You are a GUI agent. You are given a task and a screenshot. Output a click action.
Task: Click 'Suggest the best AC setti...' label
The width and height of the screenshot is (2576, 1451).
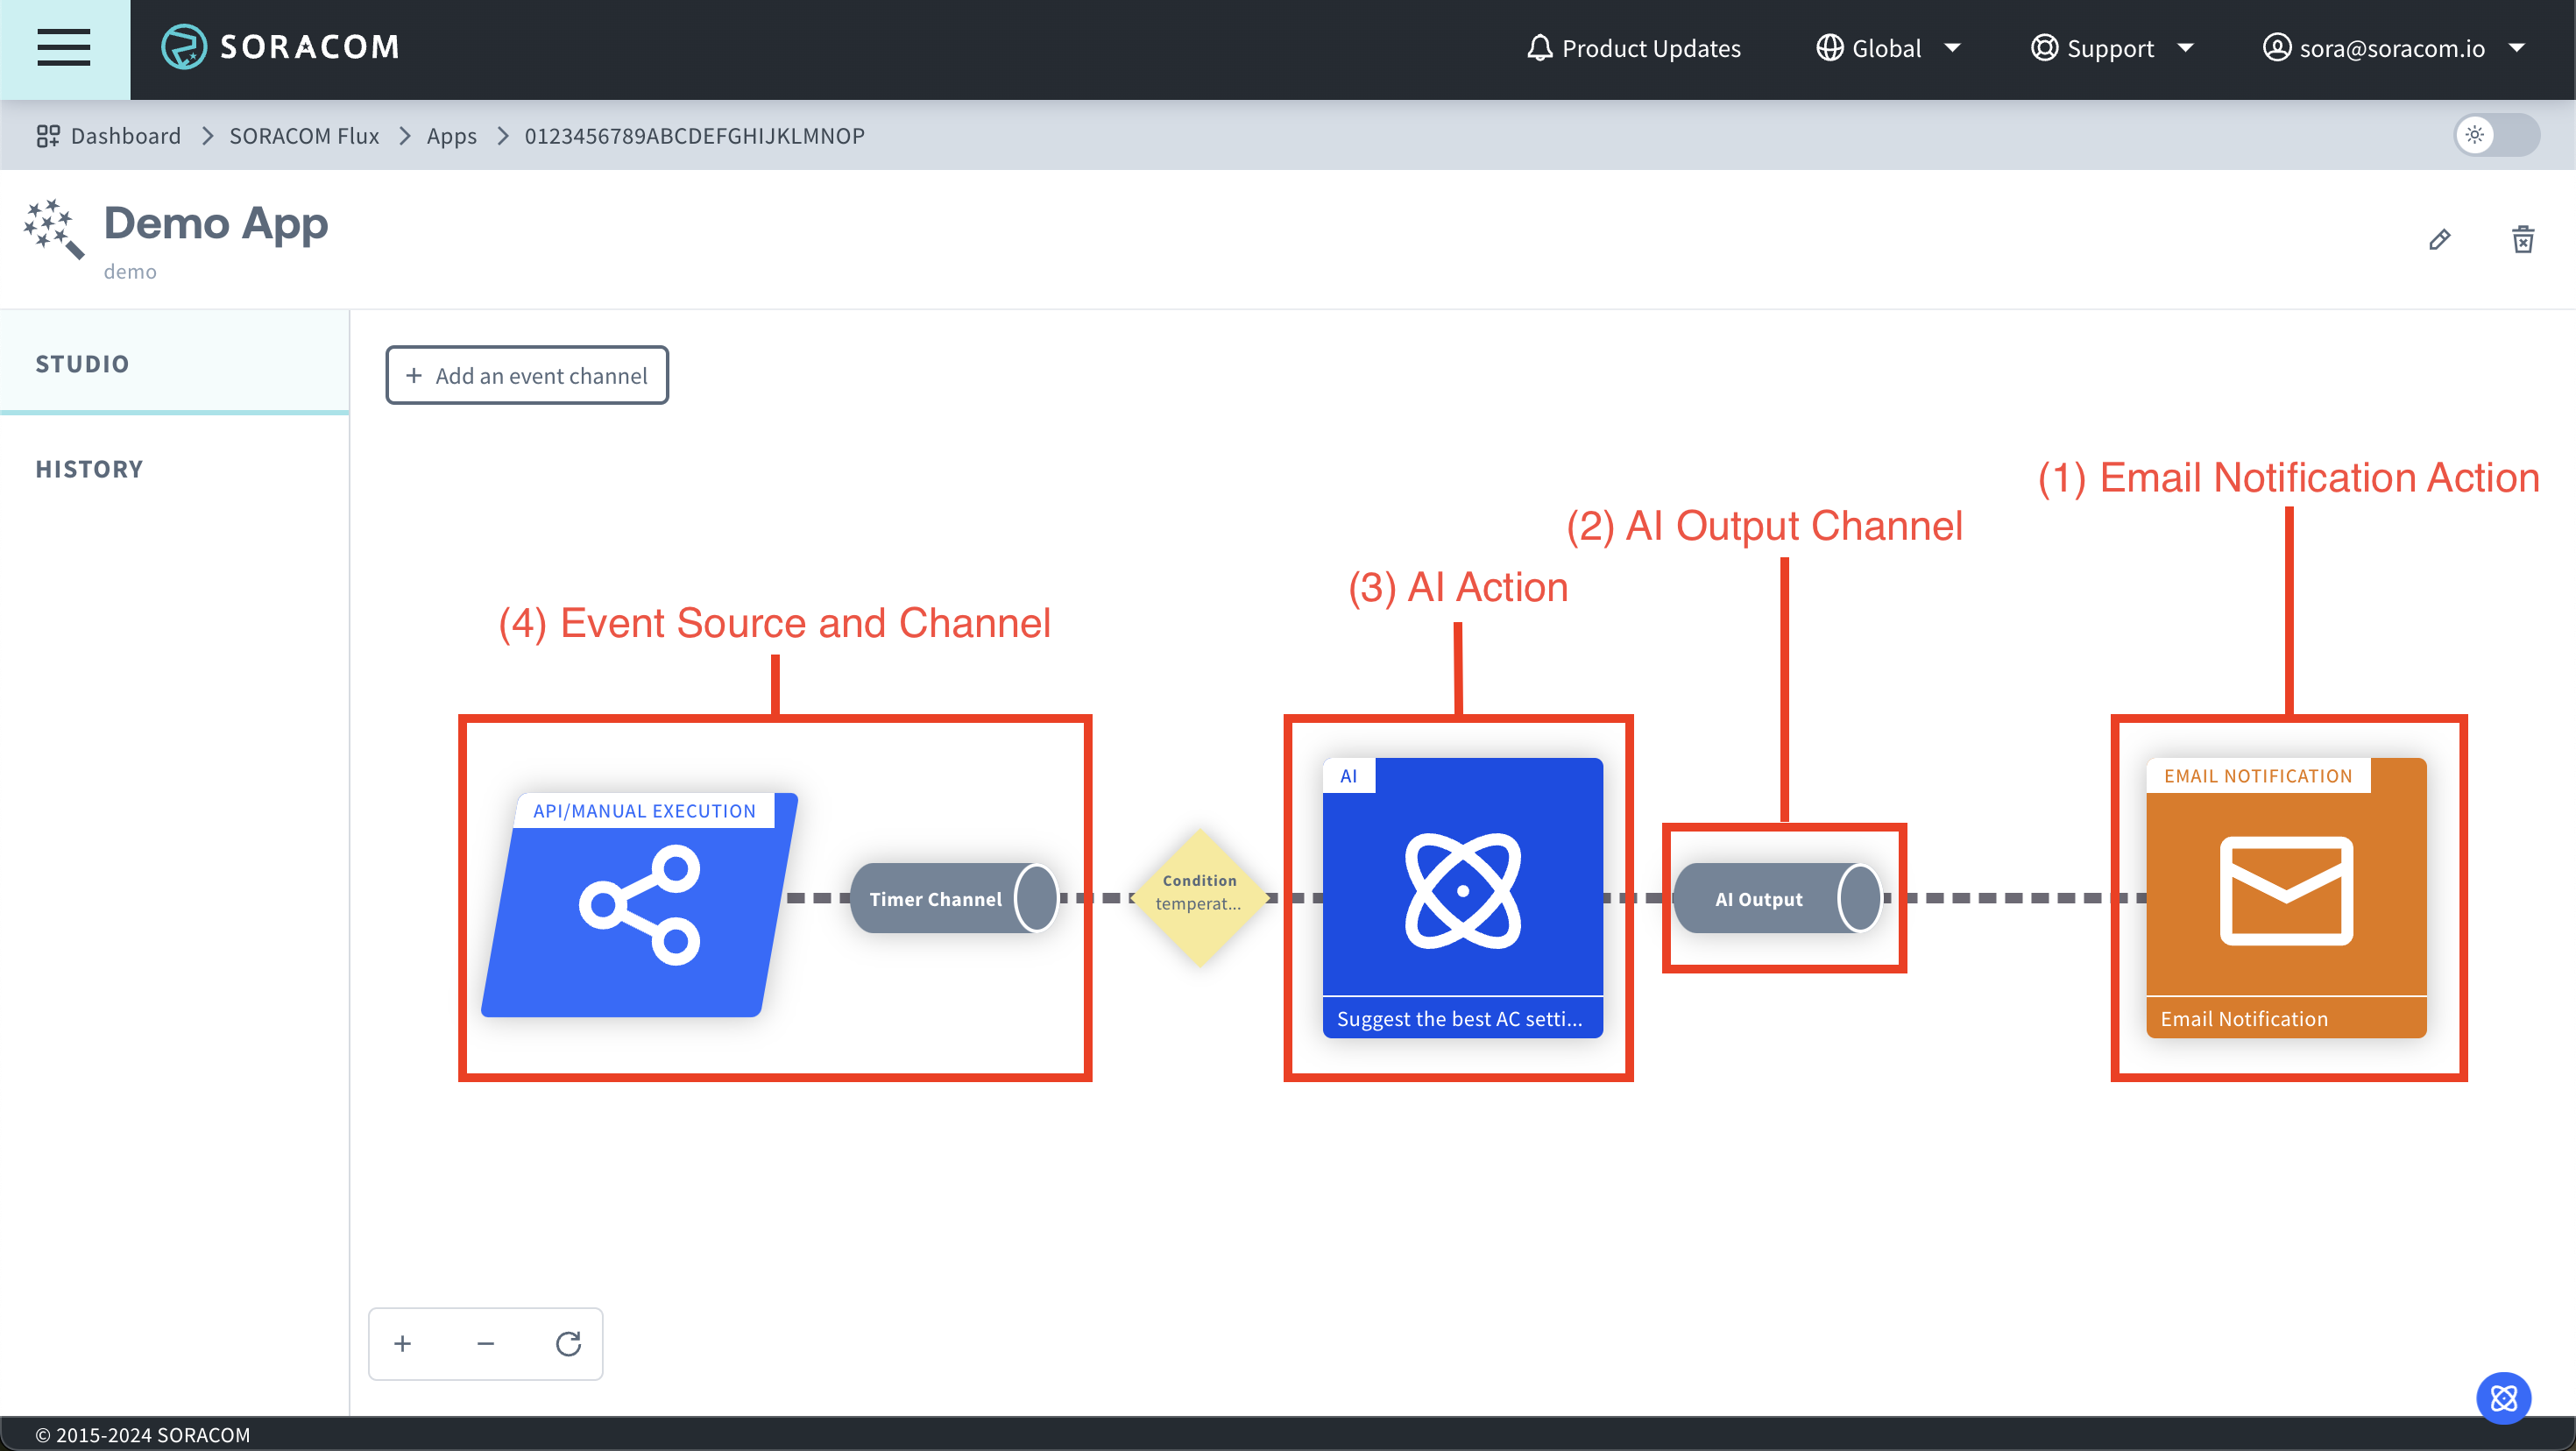pos(1460,1018)
